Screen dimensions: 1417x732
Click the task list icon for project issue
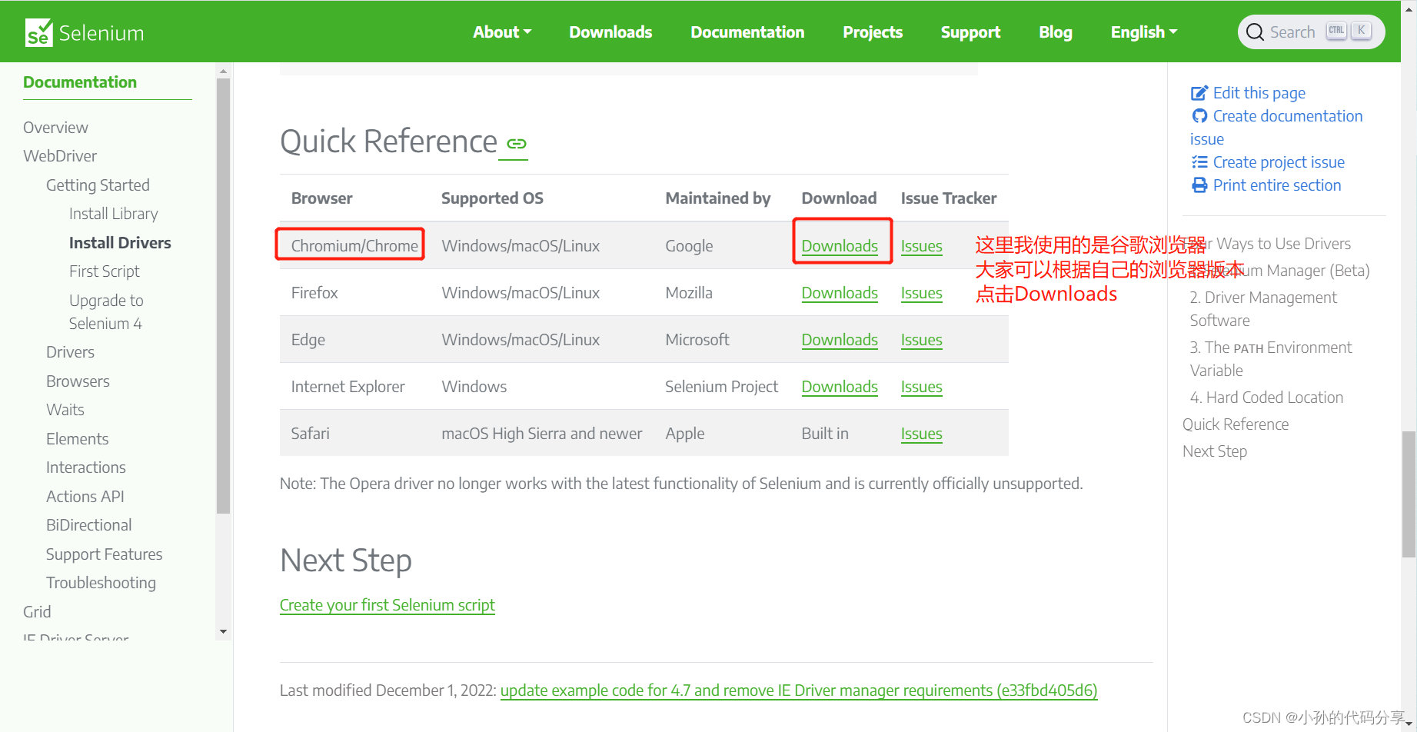[x=1199, y=162]
